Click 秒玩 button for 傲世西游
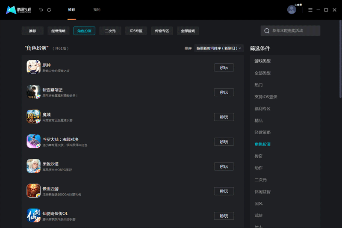This screenshot has width=342, height=228. [224, 191]
